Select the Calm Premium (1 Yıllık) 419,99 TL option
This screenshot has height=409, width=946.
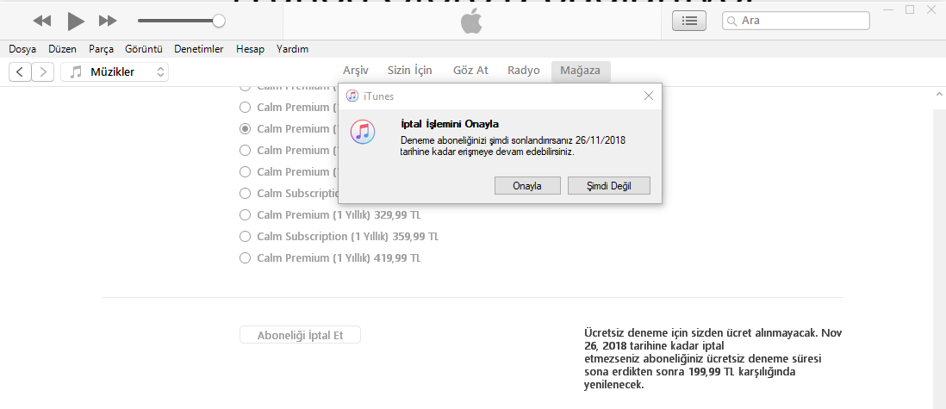coord(245,258)
